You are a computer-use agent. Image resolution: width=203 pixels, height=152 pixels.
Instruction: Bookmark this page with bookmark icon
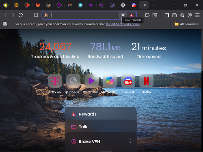pyautogui.click(x=36, y=15)
